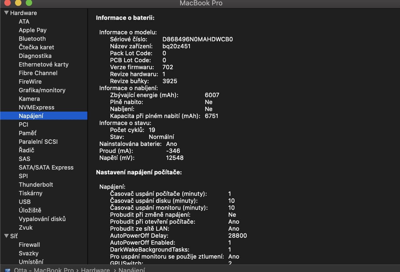Click the battery serial number value

pyautogui.click(x=197, y=39)
